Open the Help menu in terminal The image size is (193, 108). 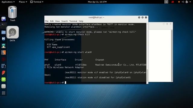(x=81, y=21)
